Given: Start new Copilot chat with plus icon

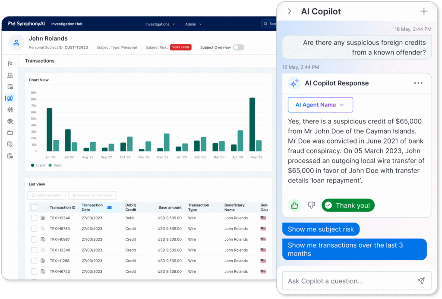Looking at the screenshot, I should tap(424, 12).
